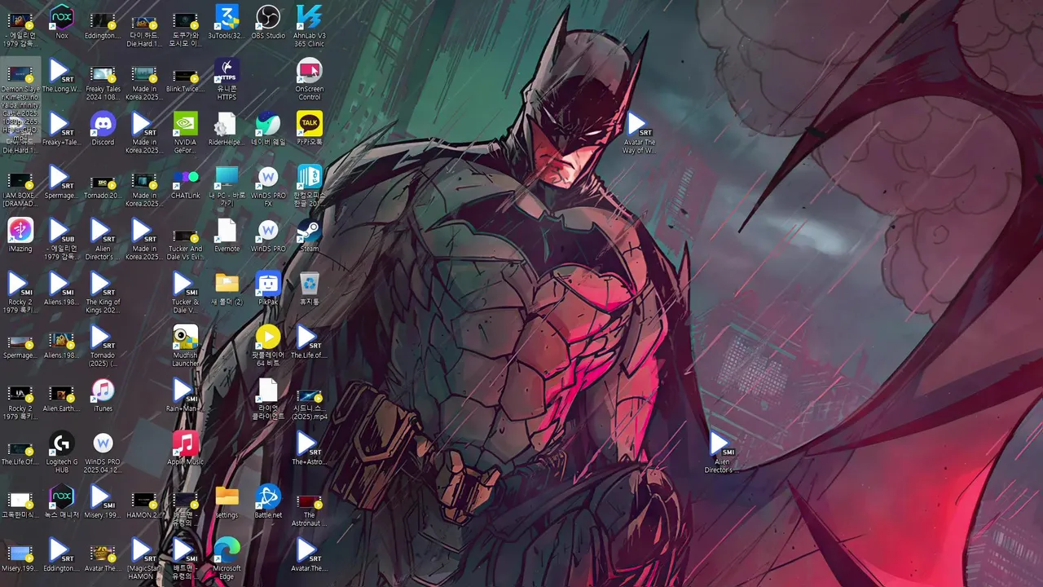Open the Apple Music icon
1043x587 pixels.
click(x=185, y=448)
